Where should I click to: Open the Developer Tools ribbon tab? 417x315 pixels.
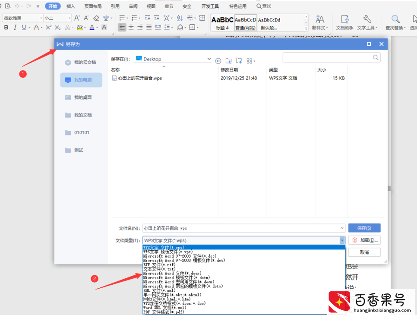(210, 6)
